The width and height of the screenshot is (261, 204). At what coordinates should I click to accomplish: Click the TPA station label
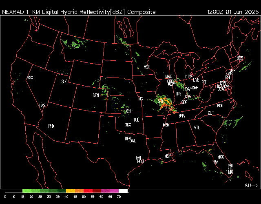[215, 162]
